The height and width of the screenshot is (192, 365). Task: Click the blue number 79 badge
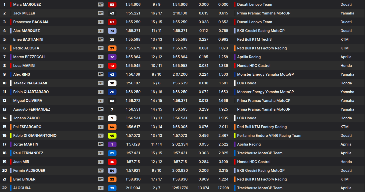coord(112,188)
